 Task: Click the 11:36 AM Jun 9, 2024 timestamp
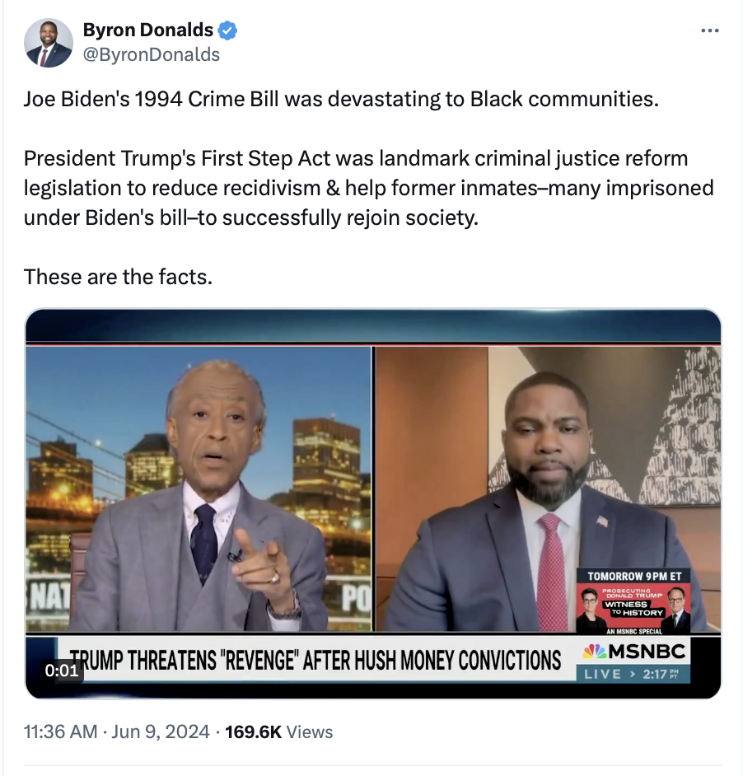click(x=116, y=732)
